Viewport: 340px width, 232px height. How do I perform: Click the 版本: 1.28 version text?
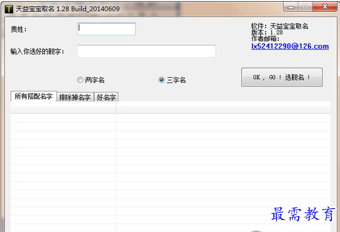[267, 32]
